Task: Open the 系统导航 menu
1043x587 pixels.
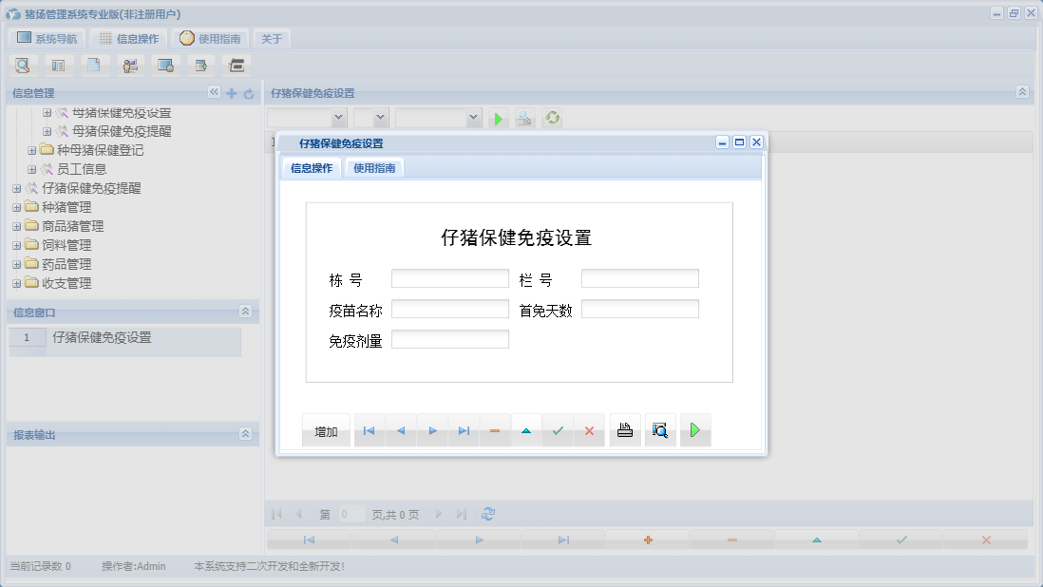Action: (x=47, y=38)
